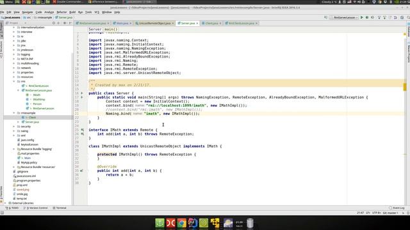Click the rmiexample breadcrumb in navigation bar
Viewport: 410px width, 230px height.
coord(43,17)
